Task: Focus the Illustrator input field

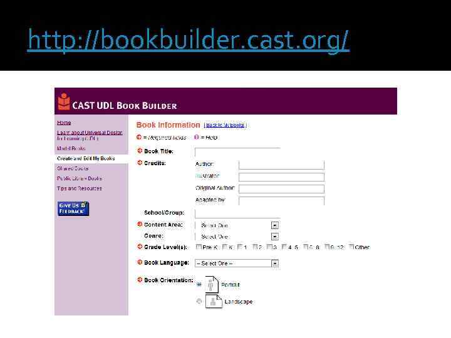Action: [x=282, y=177]
